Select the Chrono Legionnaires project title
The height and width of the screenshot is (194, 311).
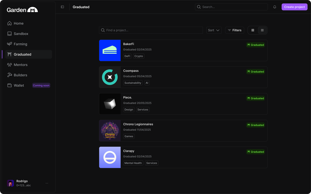pyautogui.click(x=138, y=124)
